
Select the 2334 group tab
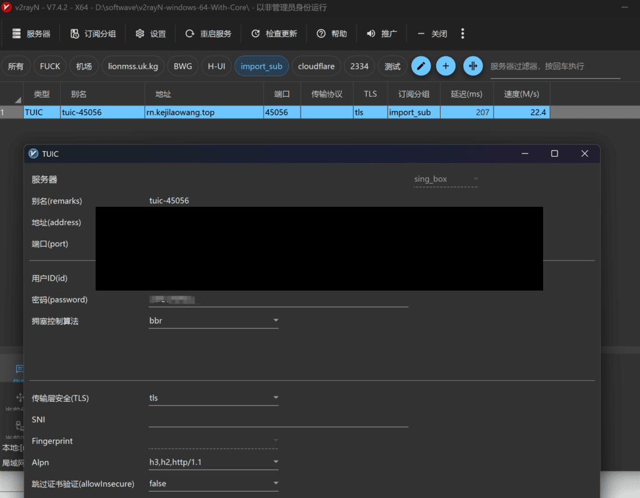(x=359, y=66)
